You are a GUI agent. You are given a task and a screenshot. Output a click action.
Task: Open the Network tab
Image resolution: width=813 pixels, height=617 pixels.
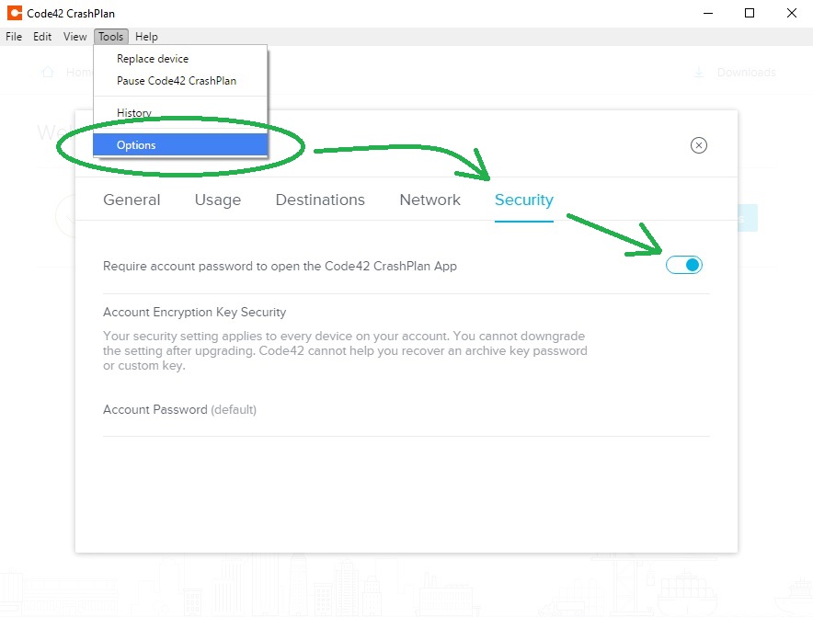pos(429,200)
